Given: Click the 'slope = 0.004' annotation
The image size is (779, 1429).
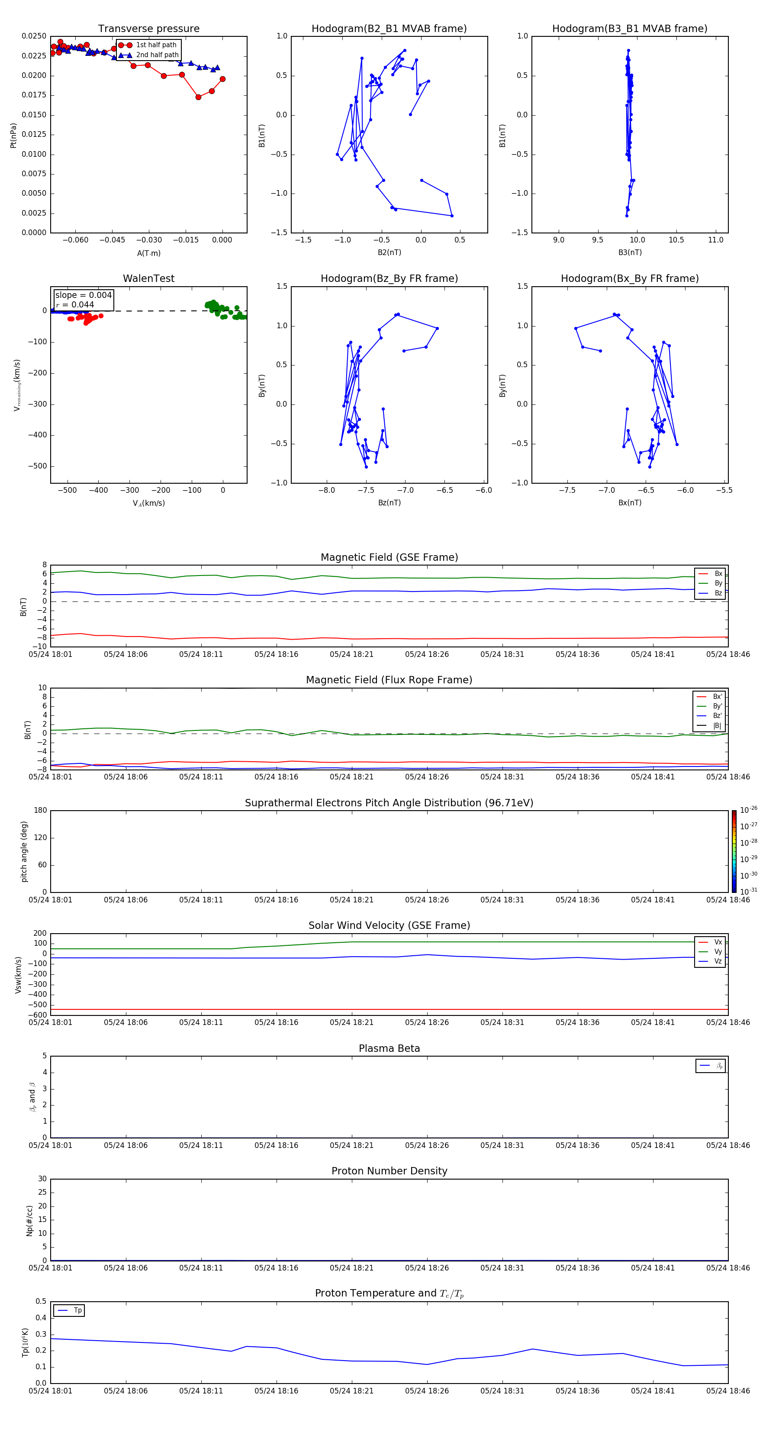Looking at the screenshot, I should coord(83,295).
